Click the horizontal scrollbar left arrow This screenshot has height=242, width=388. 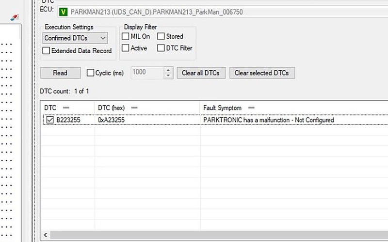tap(46, 235)
